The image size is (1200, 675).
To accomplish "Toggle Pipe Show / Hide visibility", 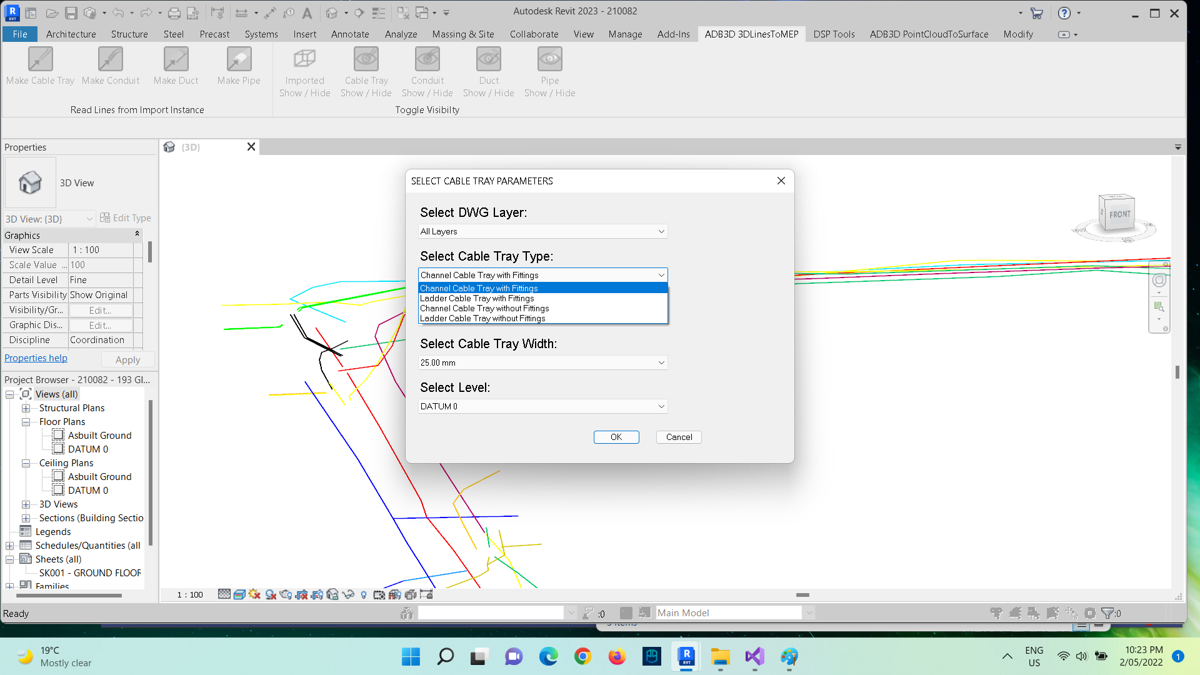I will point(550,60).
